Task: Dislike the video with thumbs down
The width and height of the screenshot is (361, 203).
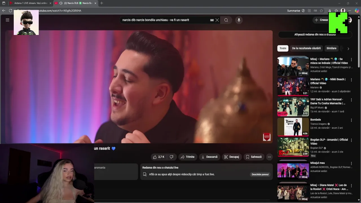Action: (x=171, y=157)
